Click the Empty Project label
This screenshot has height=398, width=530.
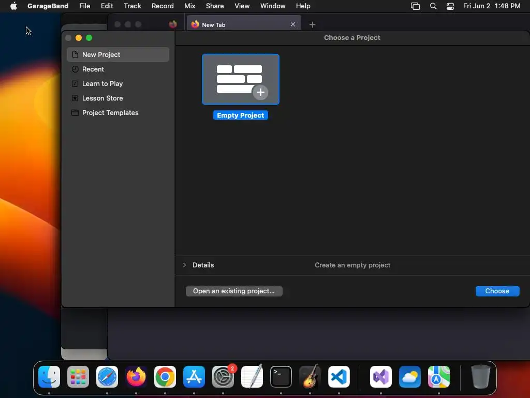click(240, 115)
